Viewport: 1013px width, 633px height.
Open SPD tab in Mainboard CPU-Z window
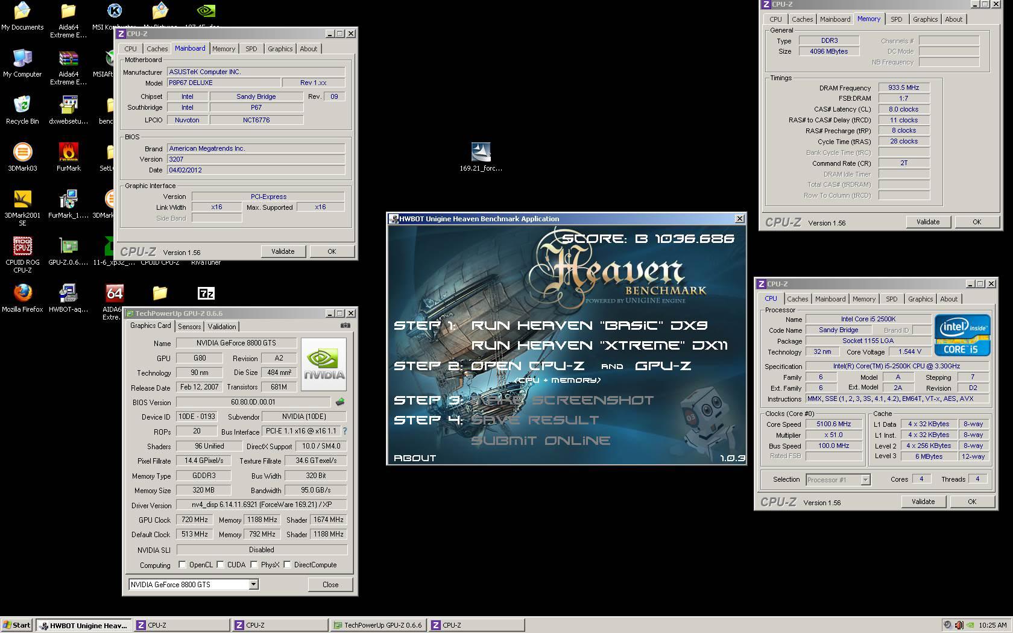click(251, 49)
